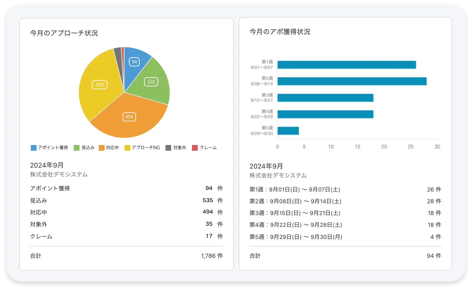This screenshot has width=472, height=290.
Task: Click the アポイント獲得 row in the list
Action: pos(126,188)
